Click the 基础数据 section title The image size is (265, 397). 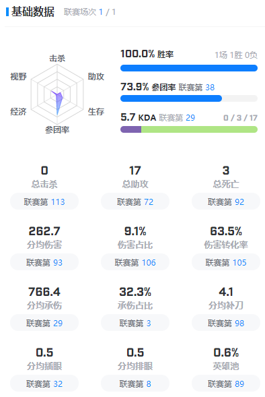(33, 12)
